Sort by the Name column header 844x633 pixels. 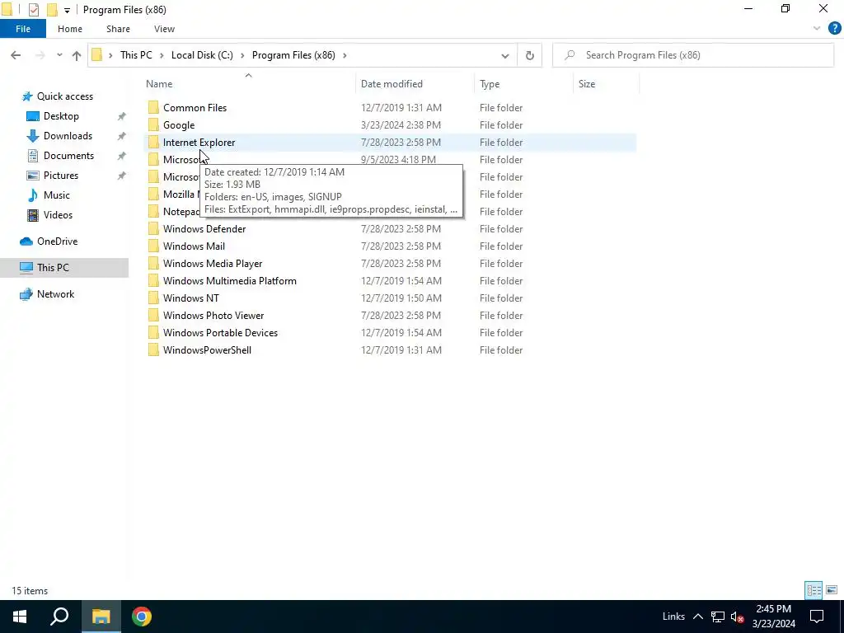tap(249, 84)
